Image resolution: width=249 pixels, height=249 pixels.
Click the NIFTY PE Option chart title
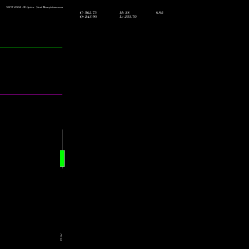(34, 7)
